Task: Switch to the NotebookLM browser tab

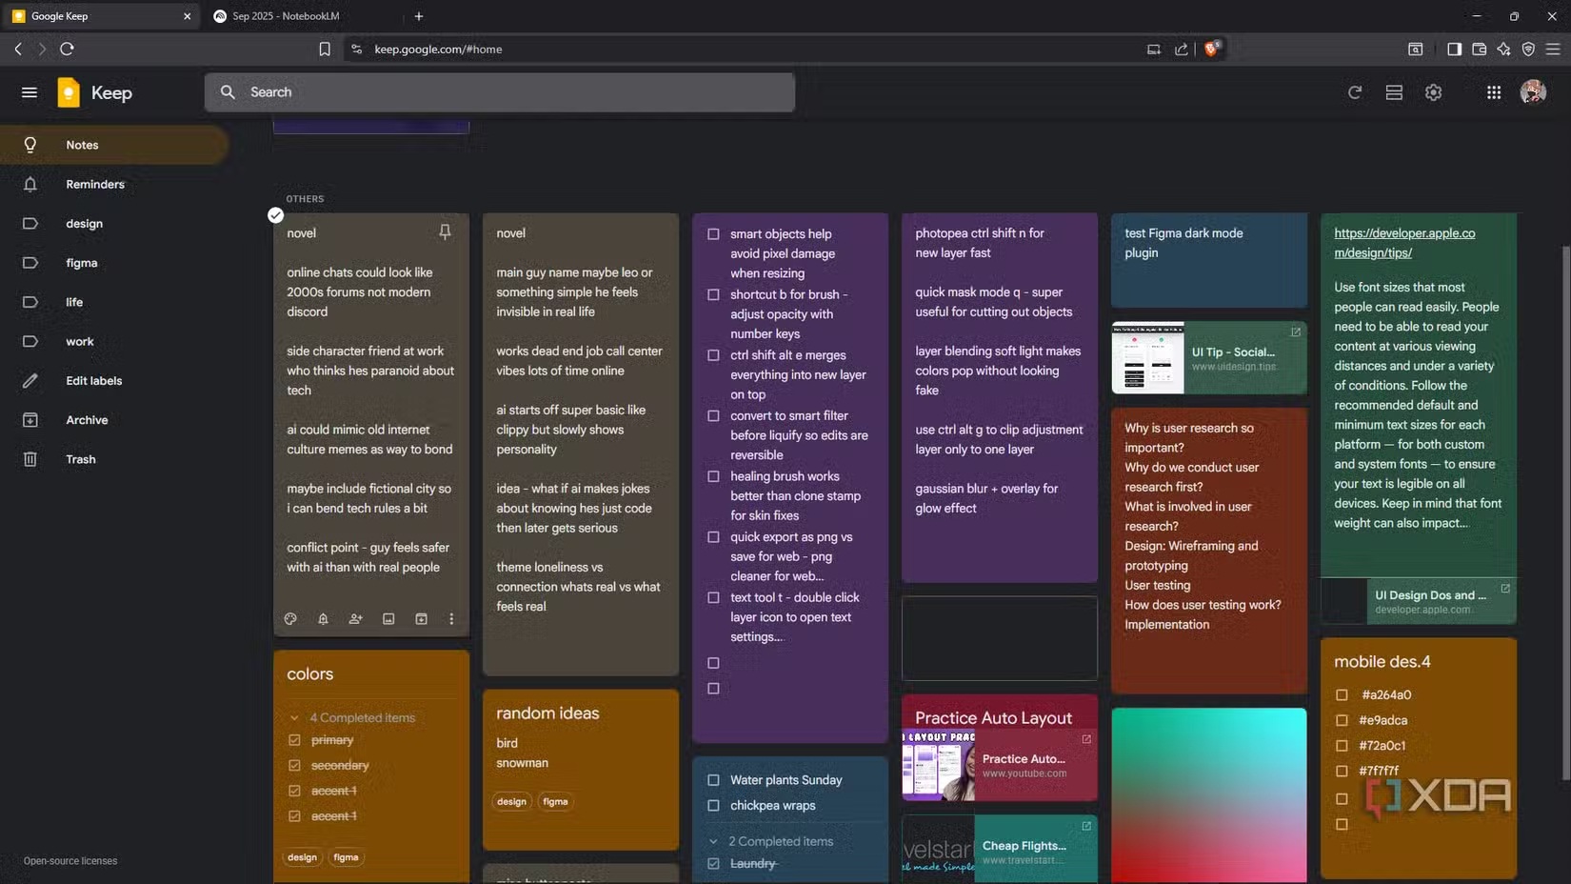Action: pyautogui.click(x=285, y=16)
